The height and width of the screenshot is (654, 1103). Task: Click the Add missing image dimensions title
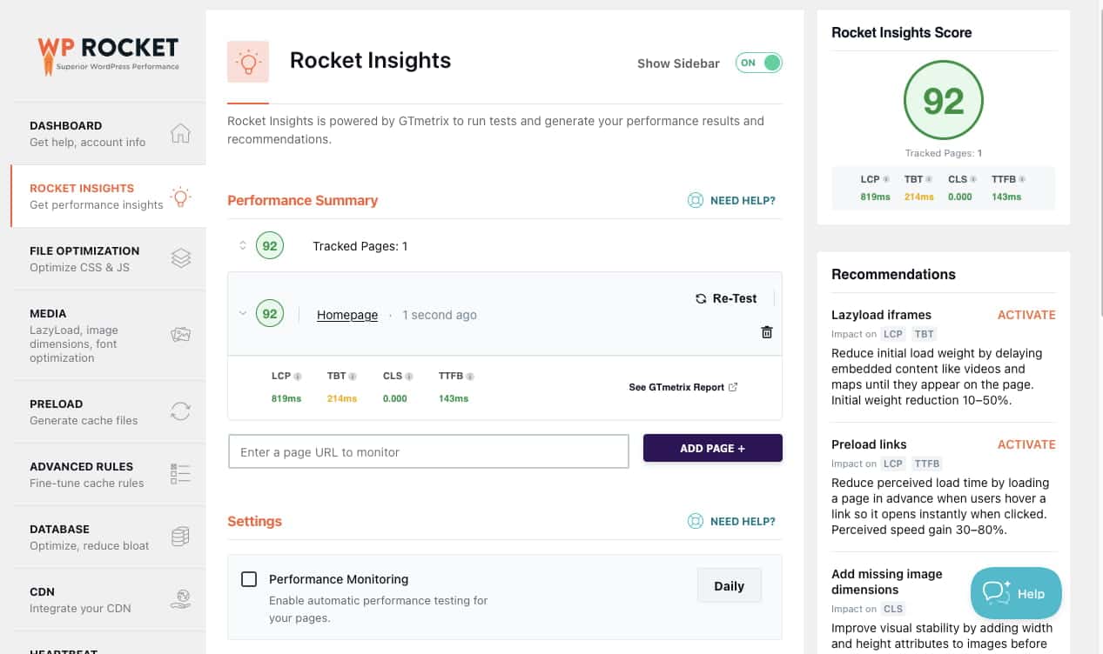[x=887, y=582]
